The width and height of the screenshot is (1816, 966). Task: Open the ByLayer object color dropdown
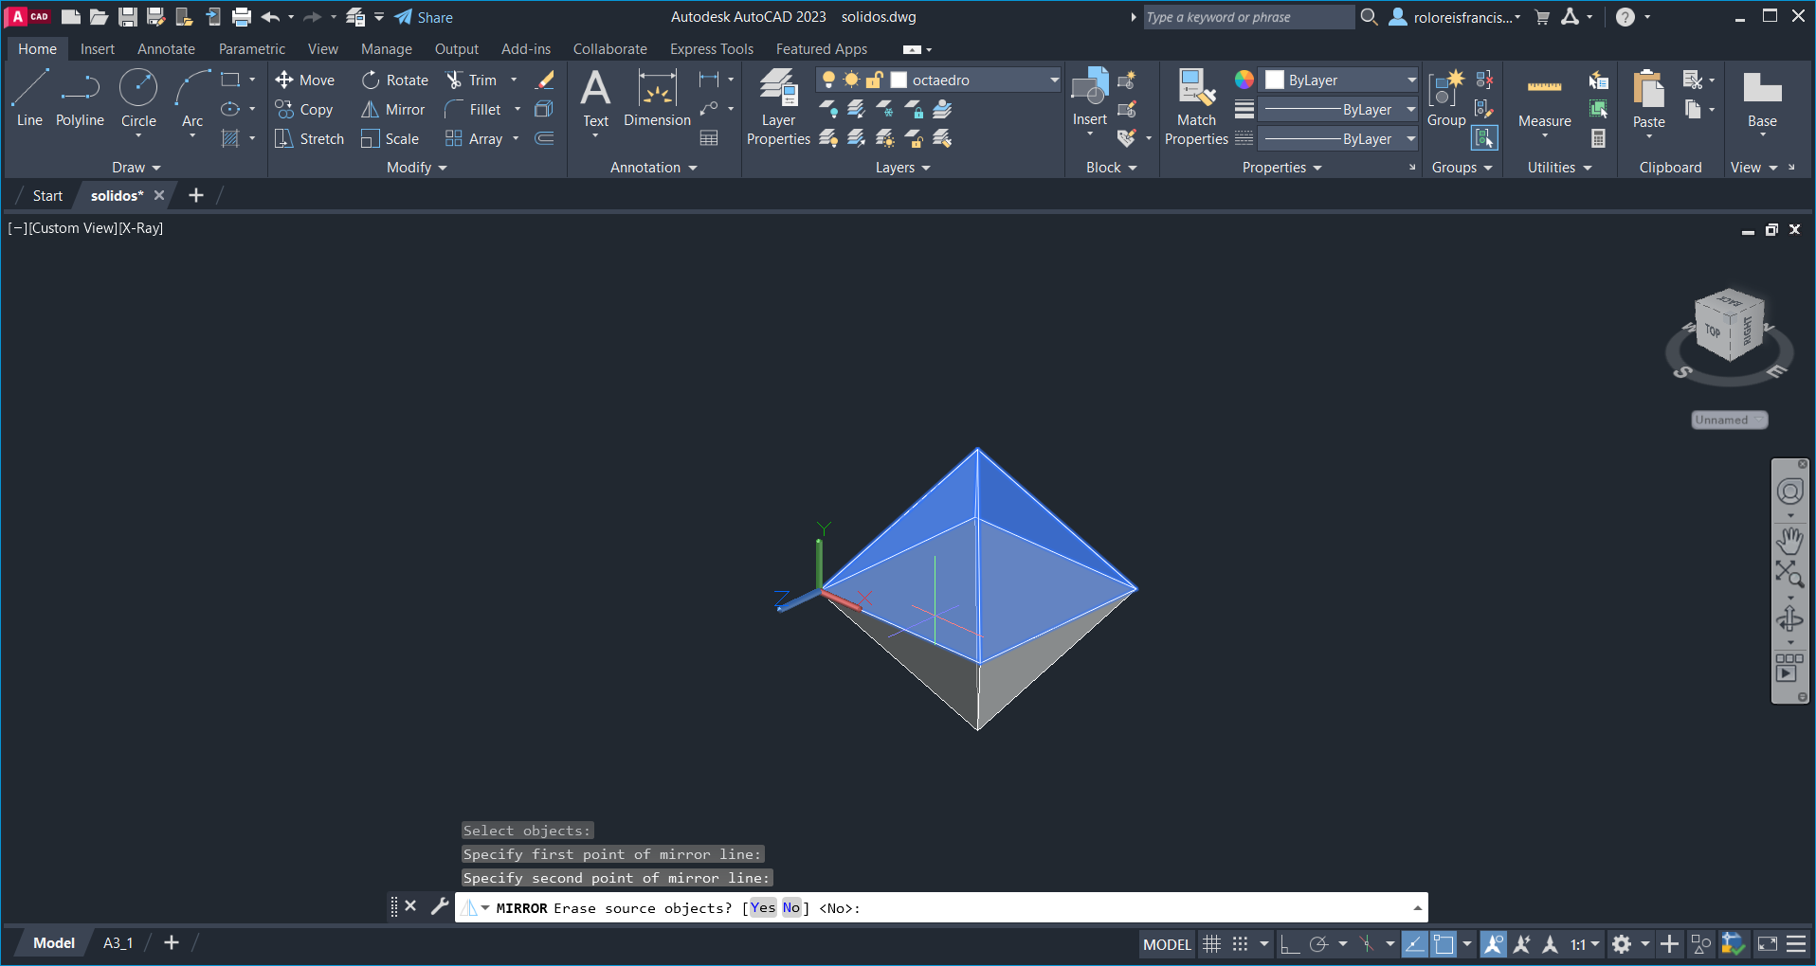(x=1410, y=80)
